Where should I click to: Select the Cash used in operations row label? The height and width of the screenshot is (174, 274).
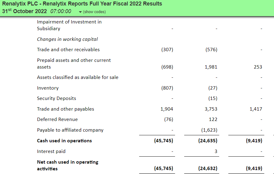(x=64, y=140)
